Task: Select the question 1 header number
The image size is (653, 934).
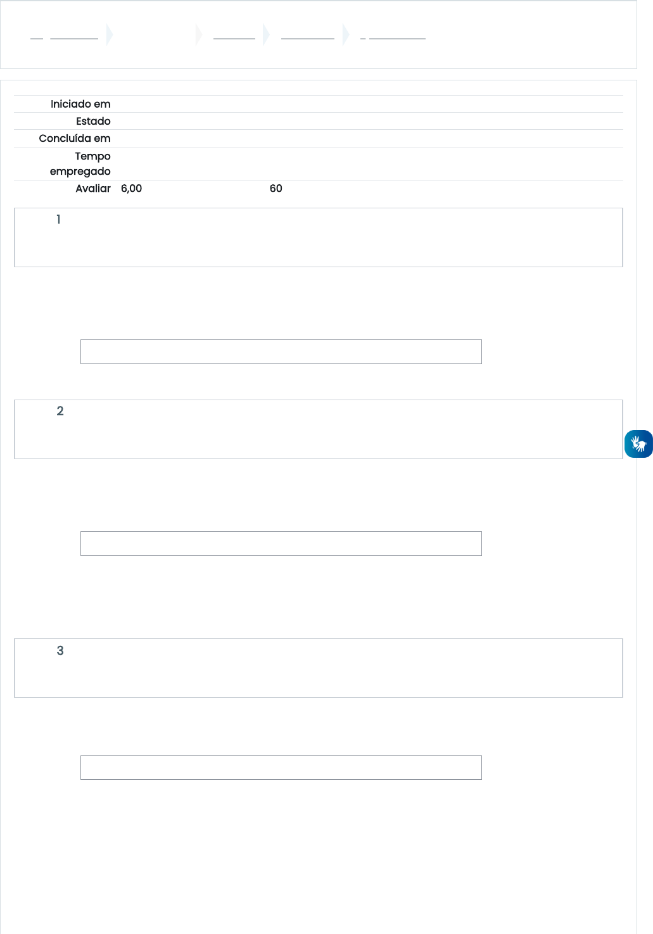Action: coord(59,220)
